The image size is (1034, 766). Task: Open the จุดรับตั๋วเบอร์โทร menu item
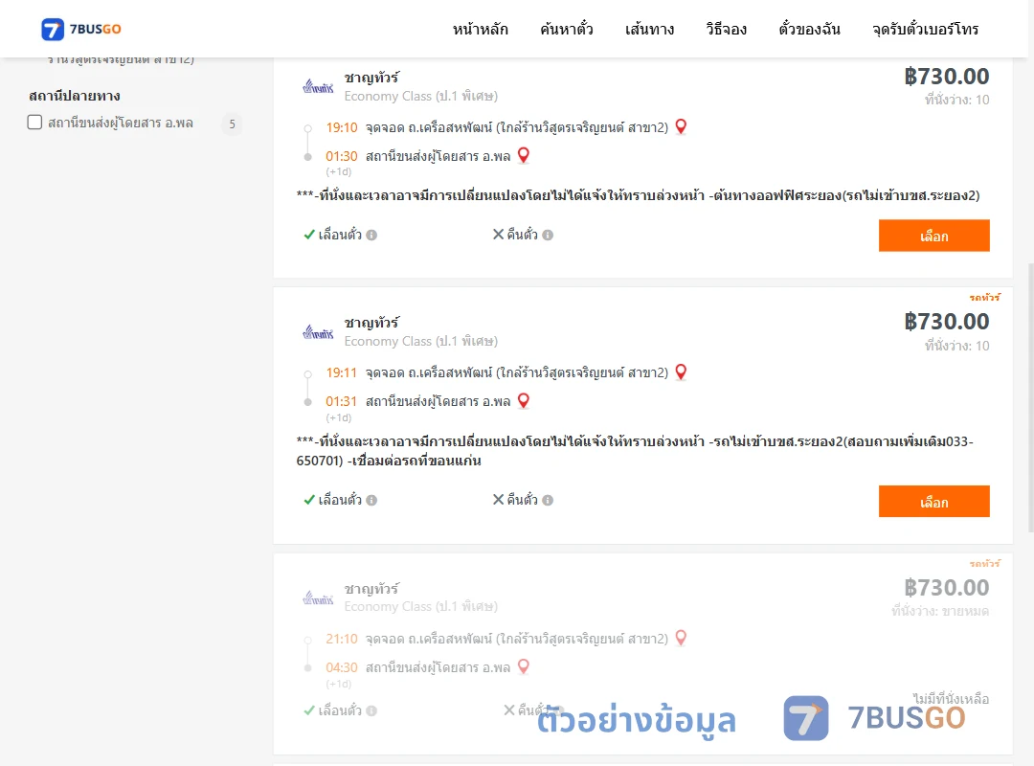click(925, 29)
